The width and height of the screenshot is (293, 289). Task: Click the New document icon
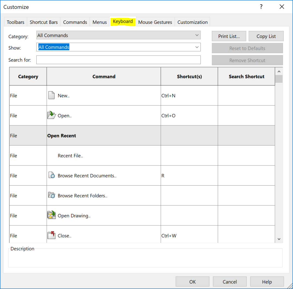pos(51,95)
